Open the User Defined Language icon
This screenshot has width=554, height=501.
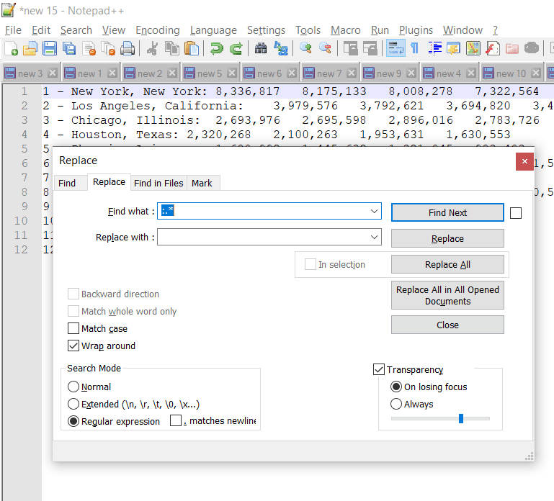[x=454, y=48]
